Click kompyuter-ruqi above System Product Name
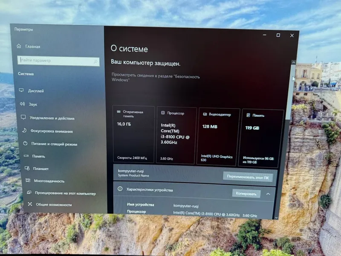Image resolution: width=341 pixels, height=256 pixels. click(131, 171)
